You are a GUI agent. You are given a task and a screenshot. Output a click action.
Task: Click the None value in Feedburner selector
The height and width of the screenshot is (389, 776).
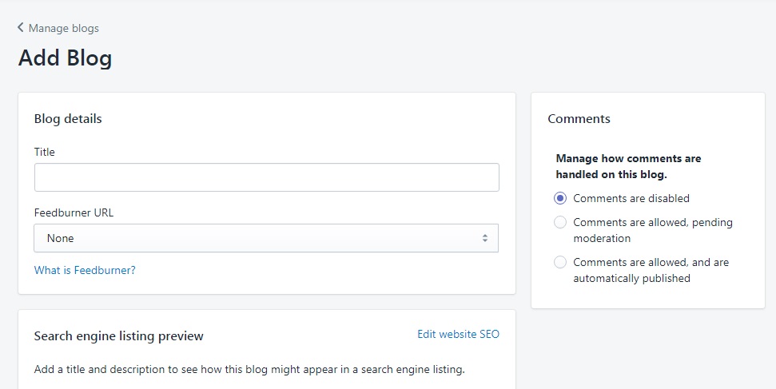coord(61,238)
